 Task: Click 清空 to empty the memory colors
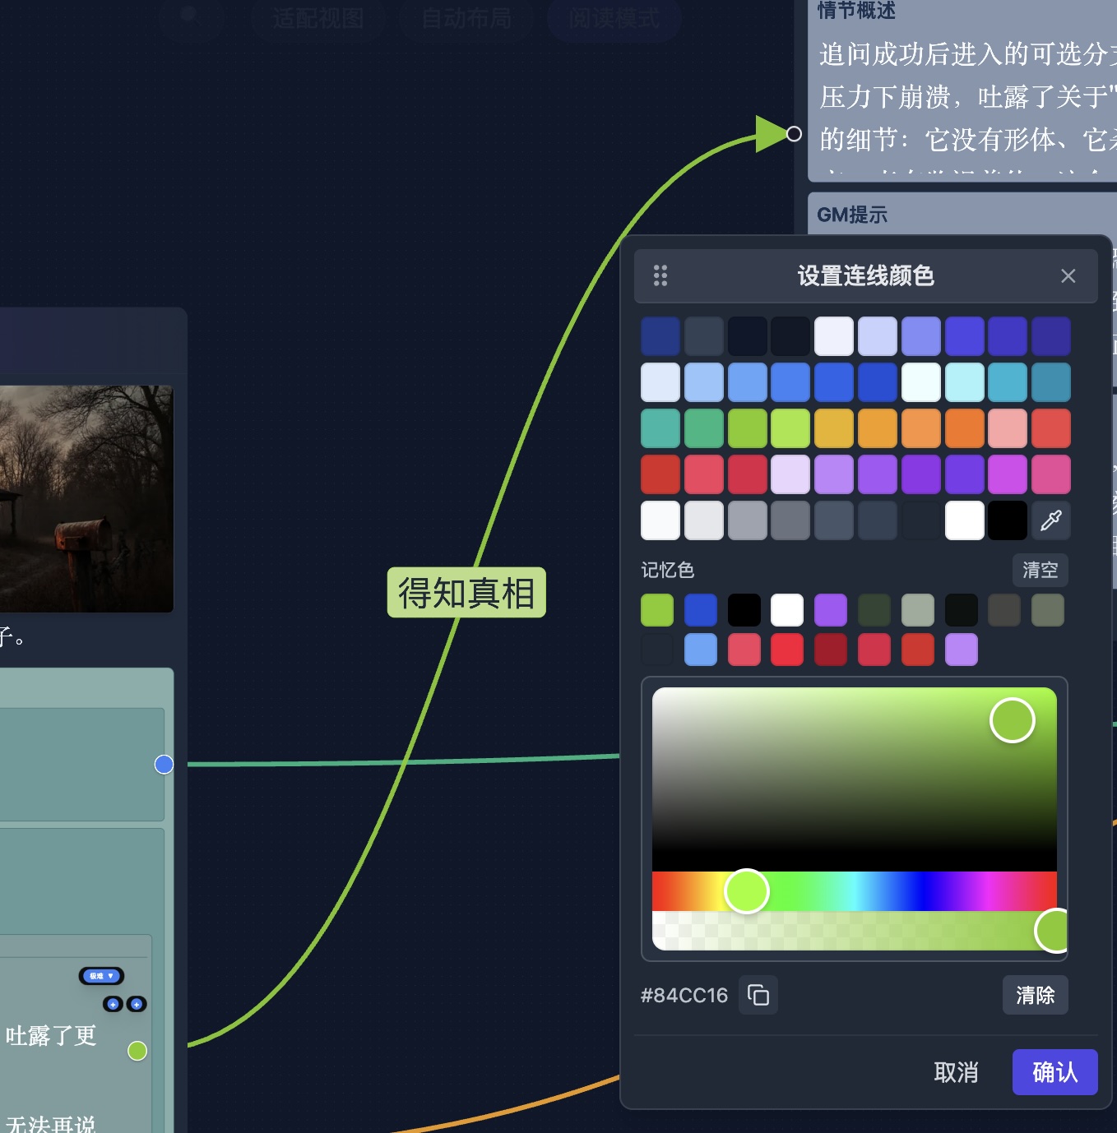[x=1040, y=570]
